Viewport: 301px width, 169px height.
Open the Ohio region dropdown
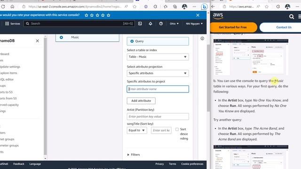174,23
